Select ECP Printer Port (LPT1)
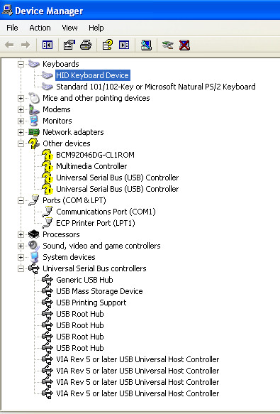 point(96,223)
